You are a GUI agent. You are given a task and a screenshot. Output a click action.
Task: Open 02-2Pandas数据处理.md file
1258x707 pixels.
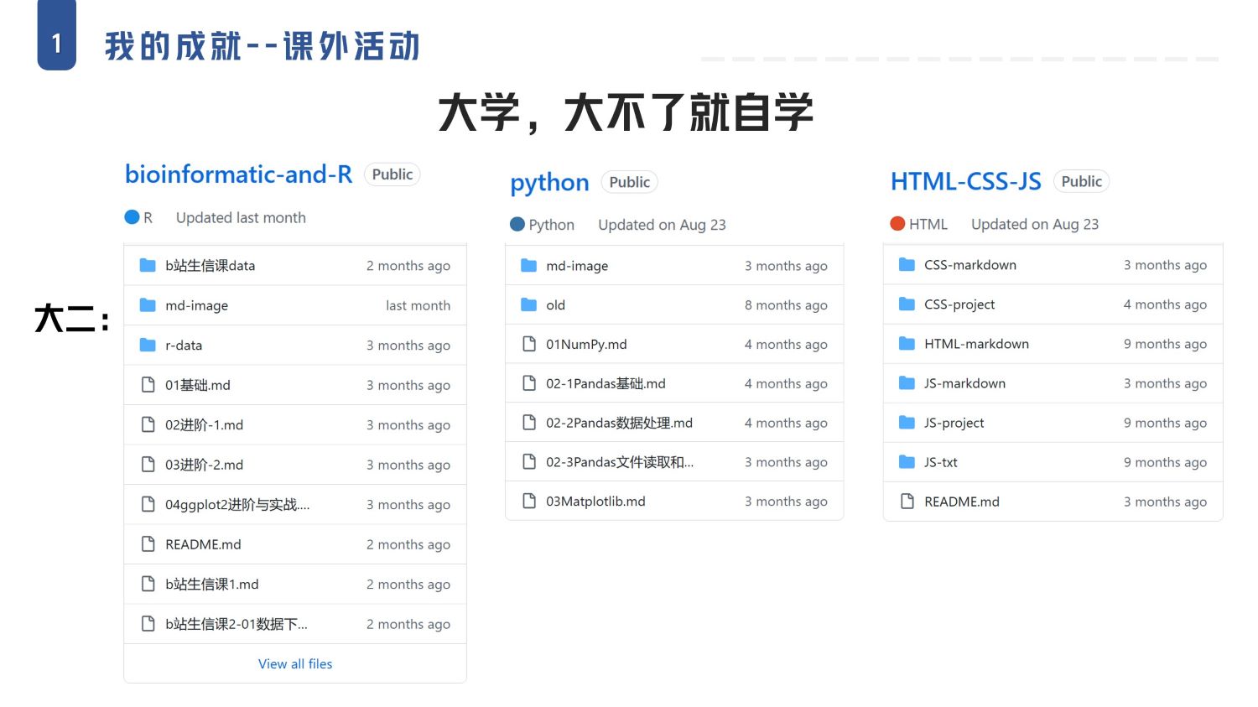pos(619,423)
